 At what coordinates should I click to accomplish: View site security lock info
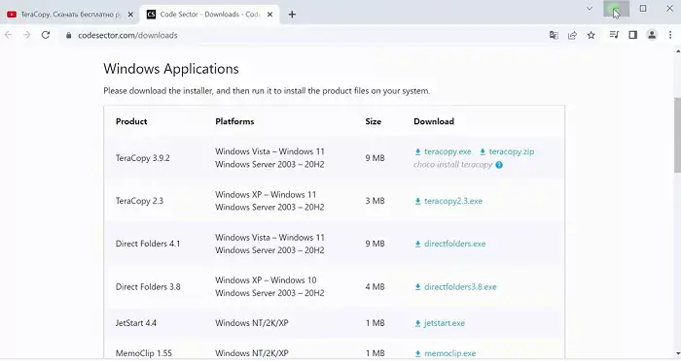(x=68, y=36)
